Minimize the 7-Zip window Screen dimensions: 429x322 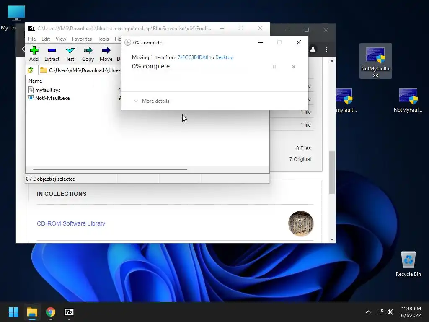coord(222,28)
